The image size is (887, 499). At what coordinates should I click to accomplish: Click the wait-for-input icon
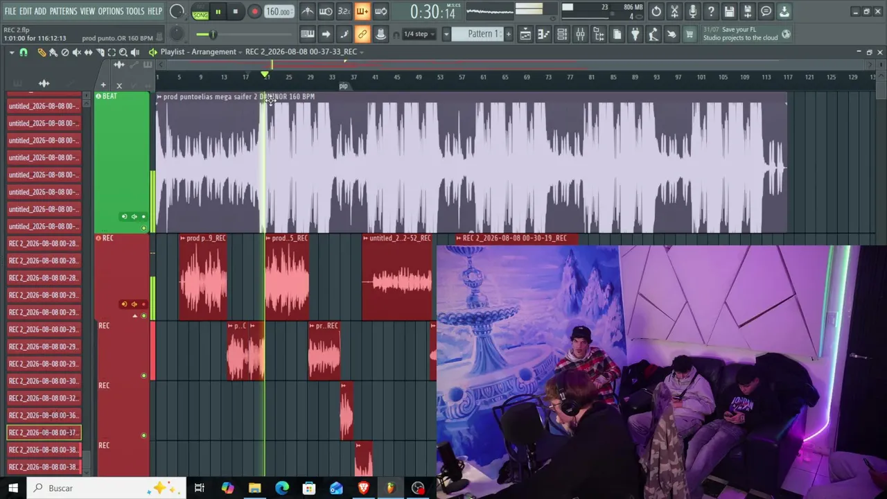(326, 11)
